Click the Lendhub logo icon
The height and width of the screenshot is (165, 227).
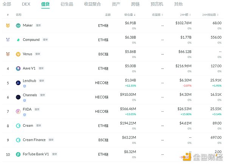tap(18, 82)
